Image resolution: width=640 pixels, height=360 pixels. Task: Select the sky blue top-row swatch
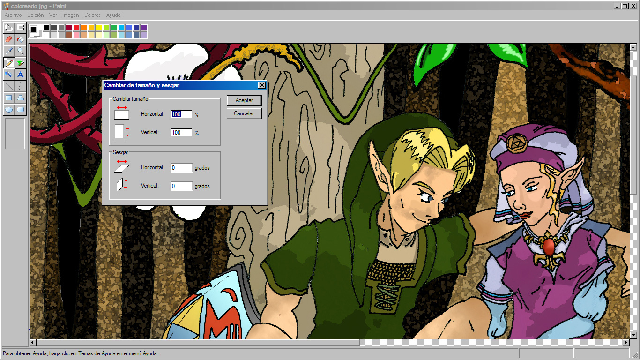point(121,28)
